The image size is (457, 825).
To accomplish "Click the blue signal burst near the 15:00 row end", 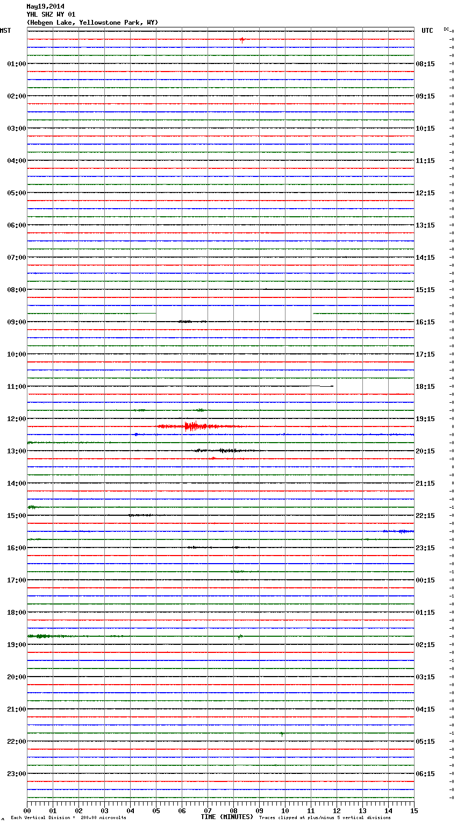I will click(x=401, y=531).
